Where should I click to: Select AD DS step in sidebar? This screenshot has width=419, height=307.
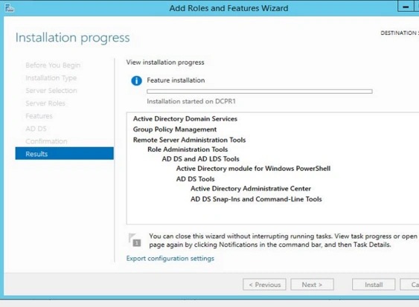36,129
